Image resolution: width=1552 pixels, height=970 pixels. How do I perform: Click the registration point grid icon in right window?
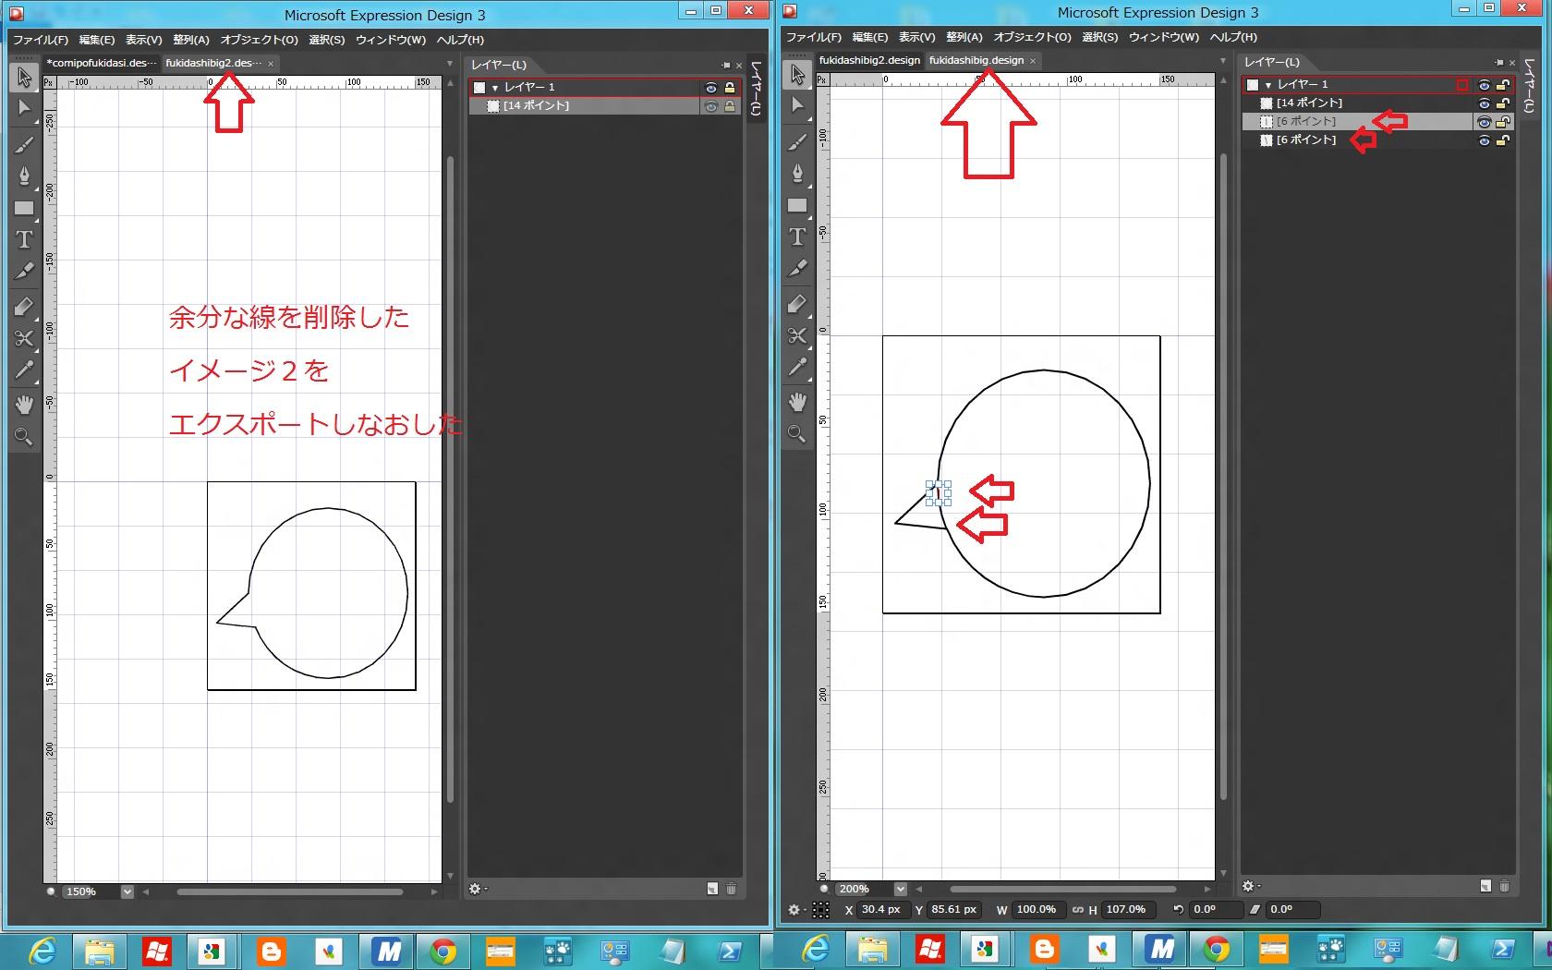click(820, 910)
